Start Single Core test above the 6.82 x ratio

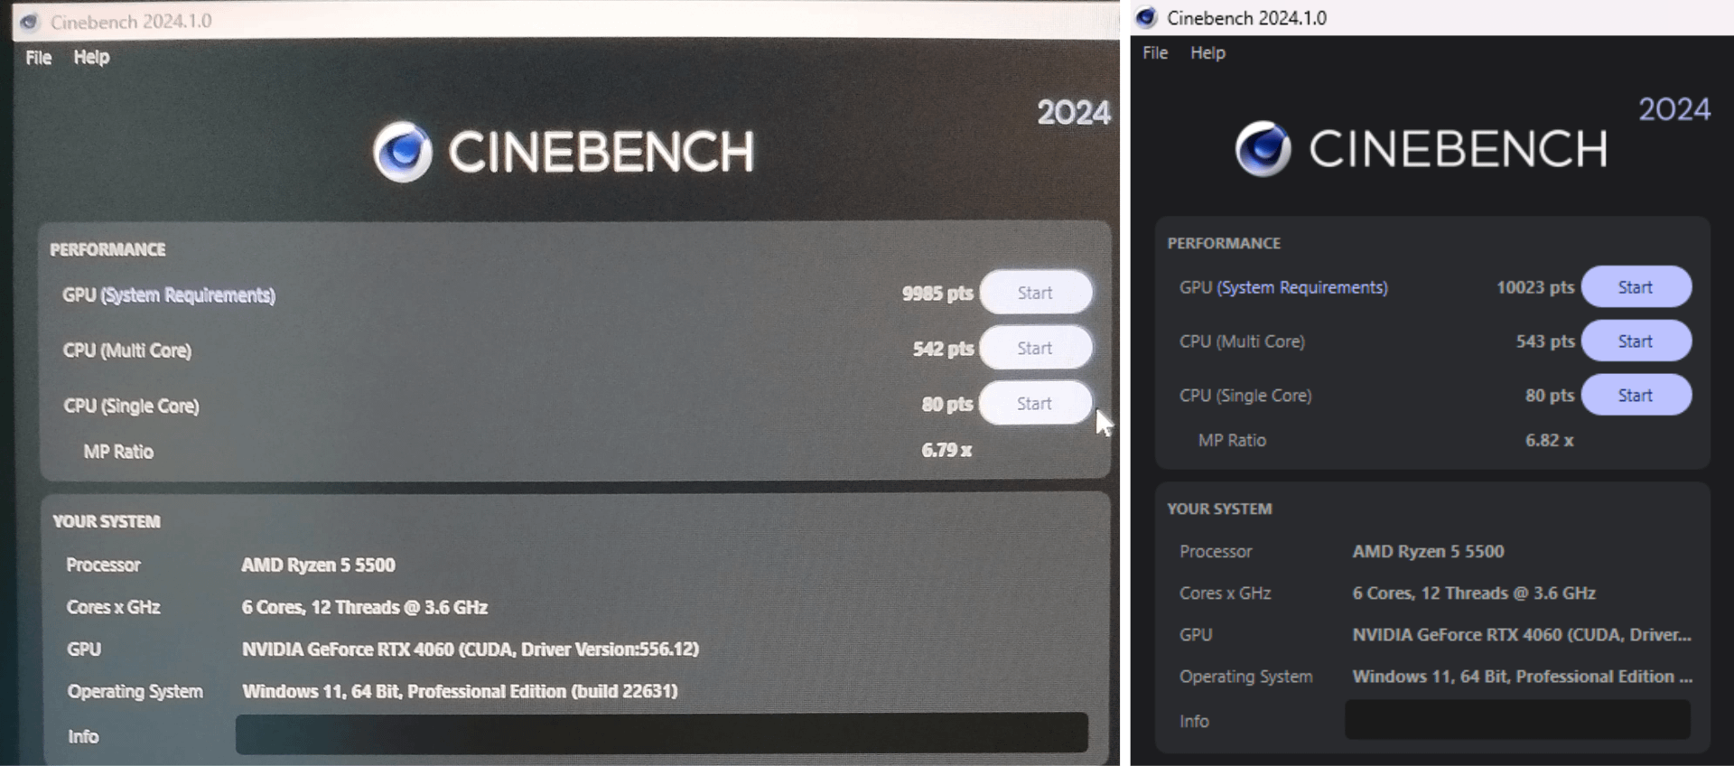point(1636,396)
